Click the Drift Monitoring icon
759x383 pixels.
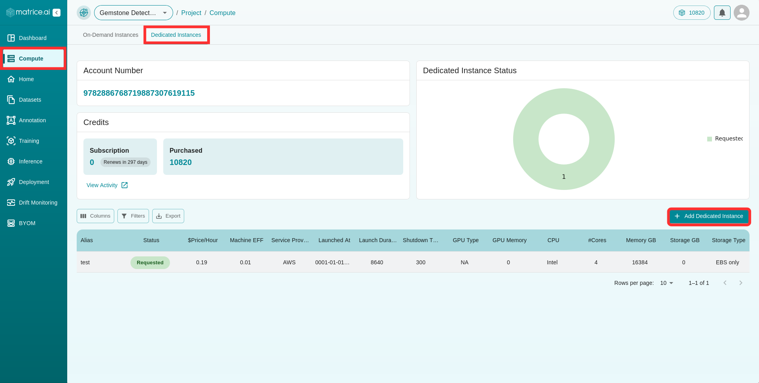point(11,203)
